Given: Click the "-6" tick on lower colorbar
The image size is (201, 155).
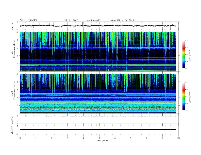Looking at the screenshot, I should coord(187,103).
